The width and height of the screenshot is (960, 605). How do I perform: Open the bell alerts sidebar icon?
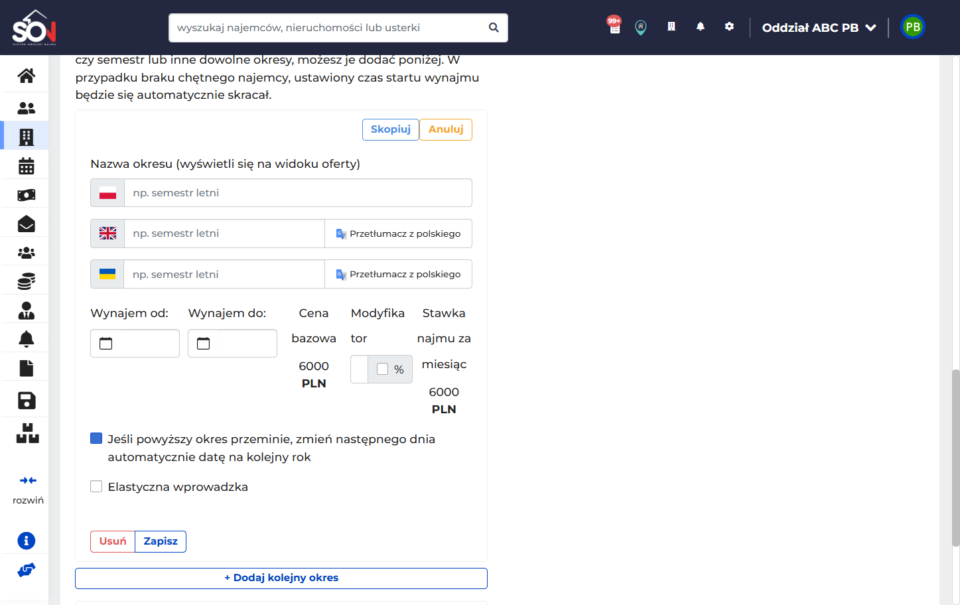pyautogui.click(x=27, y=339)
